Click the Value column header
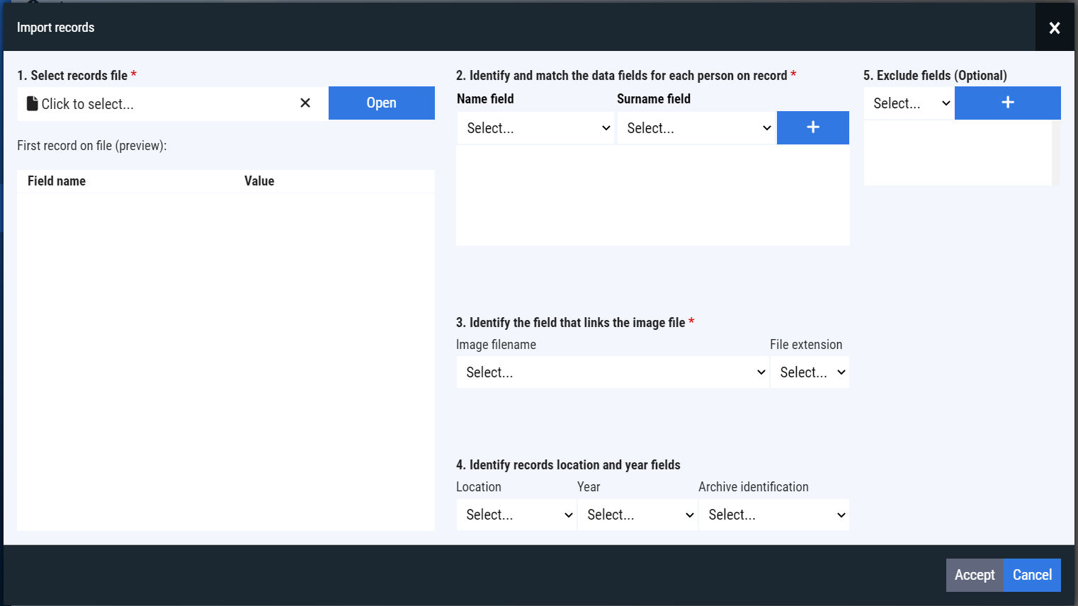Viewport: 1078px width, 606px height. [x=259, y=181]
